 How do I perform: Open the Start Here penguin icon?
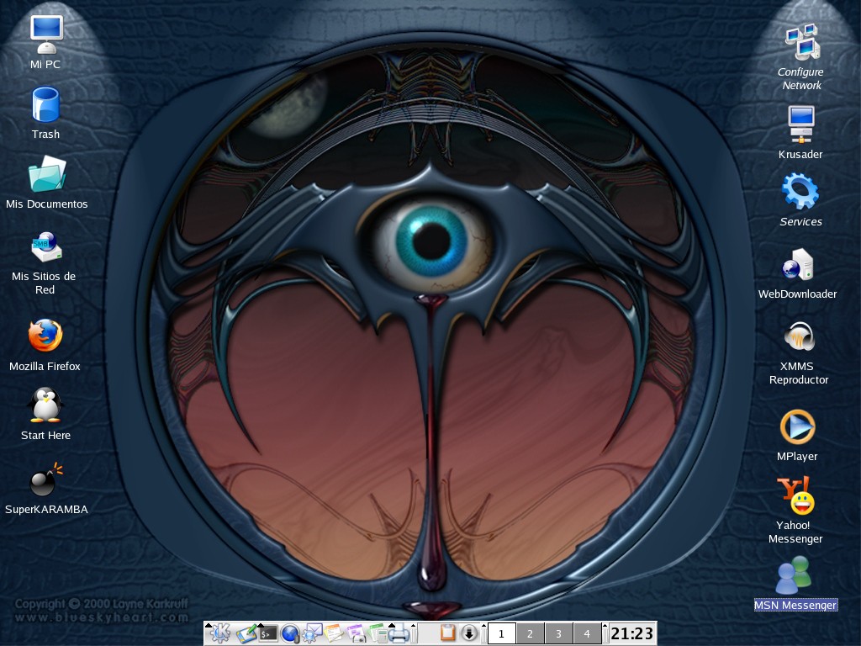coord(45,405)
